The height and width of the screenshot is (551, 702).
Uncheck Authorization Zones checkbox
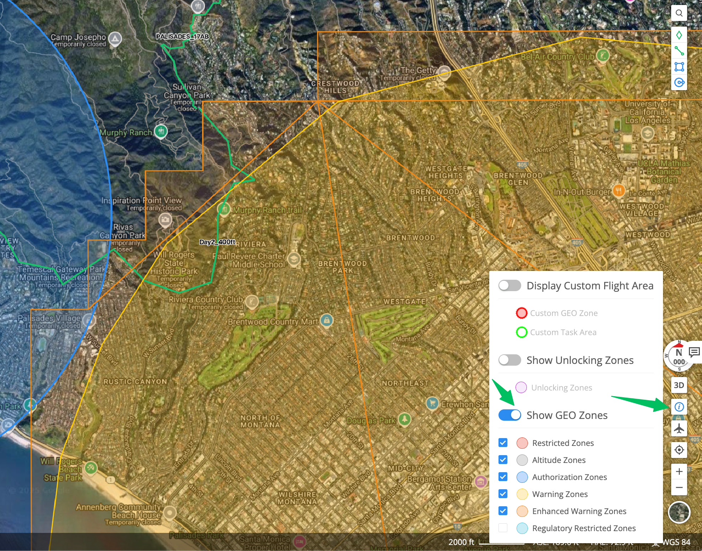[503, 477]
